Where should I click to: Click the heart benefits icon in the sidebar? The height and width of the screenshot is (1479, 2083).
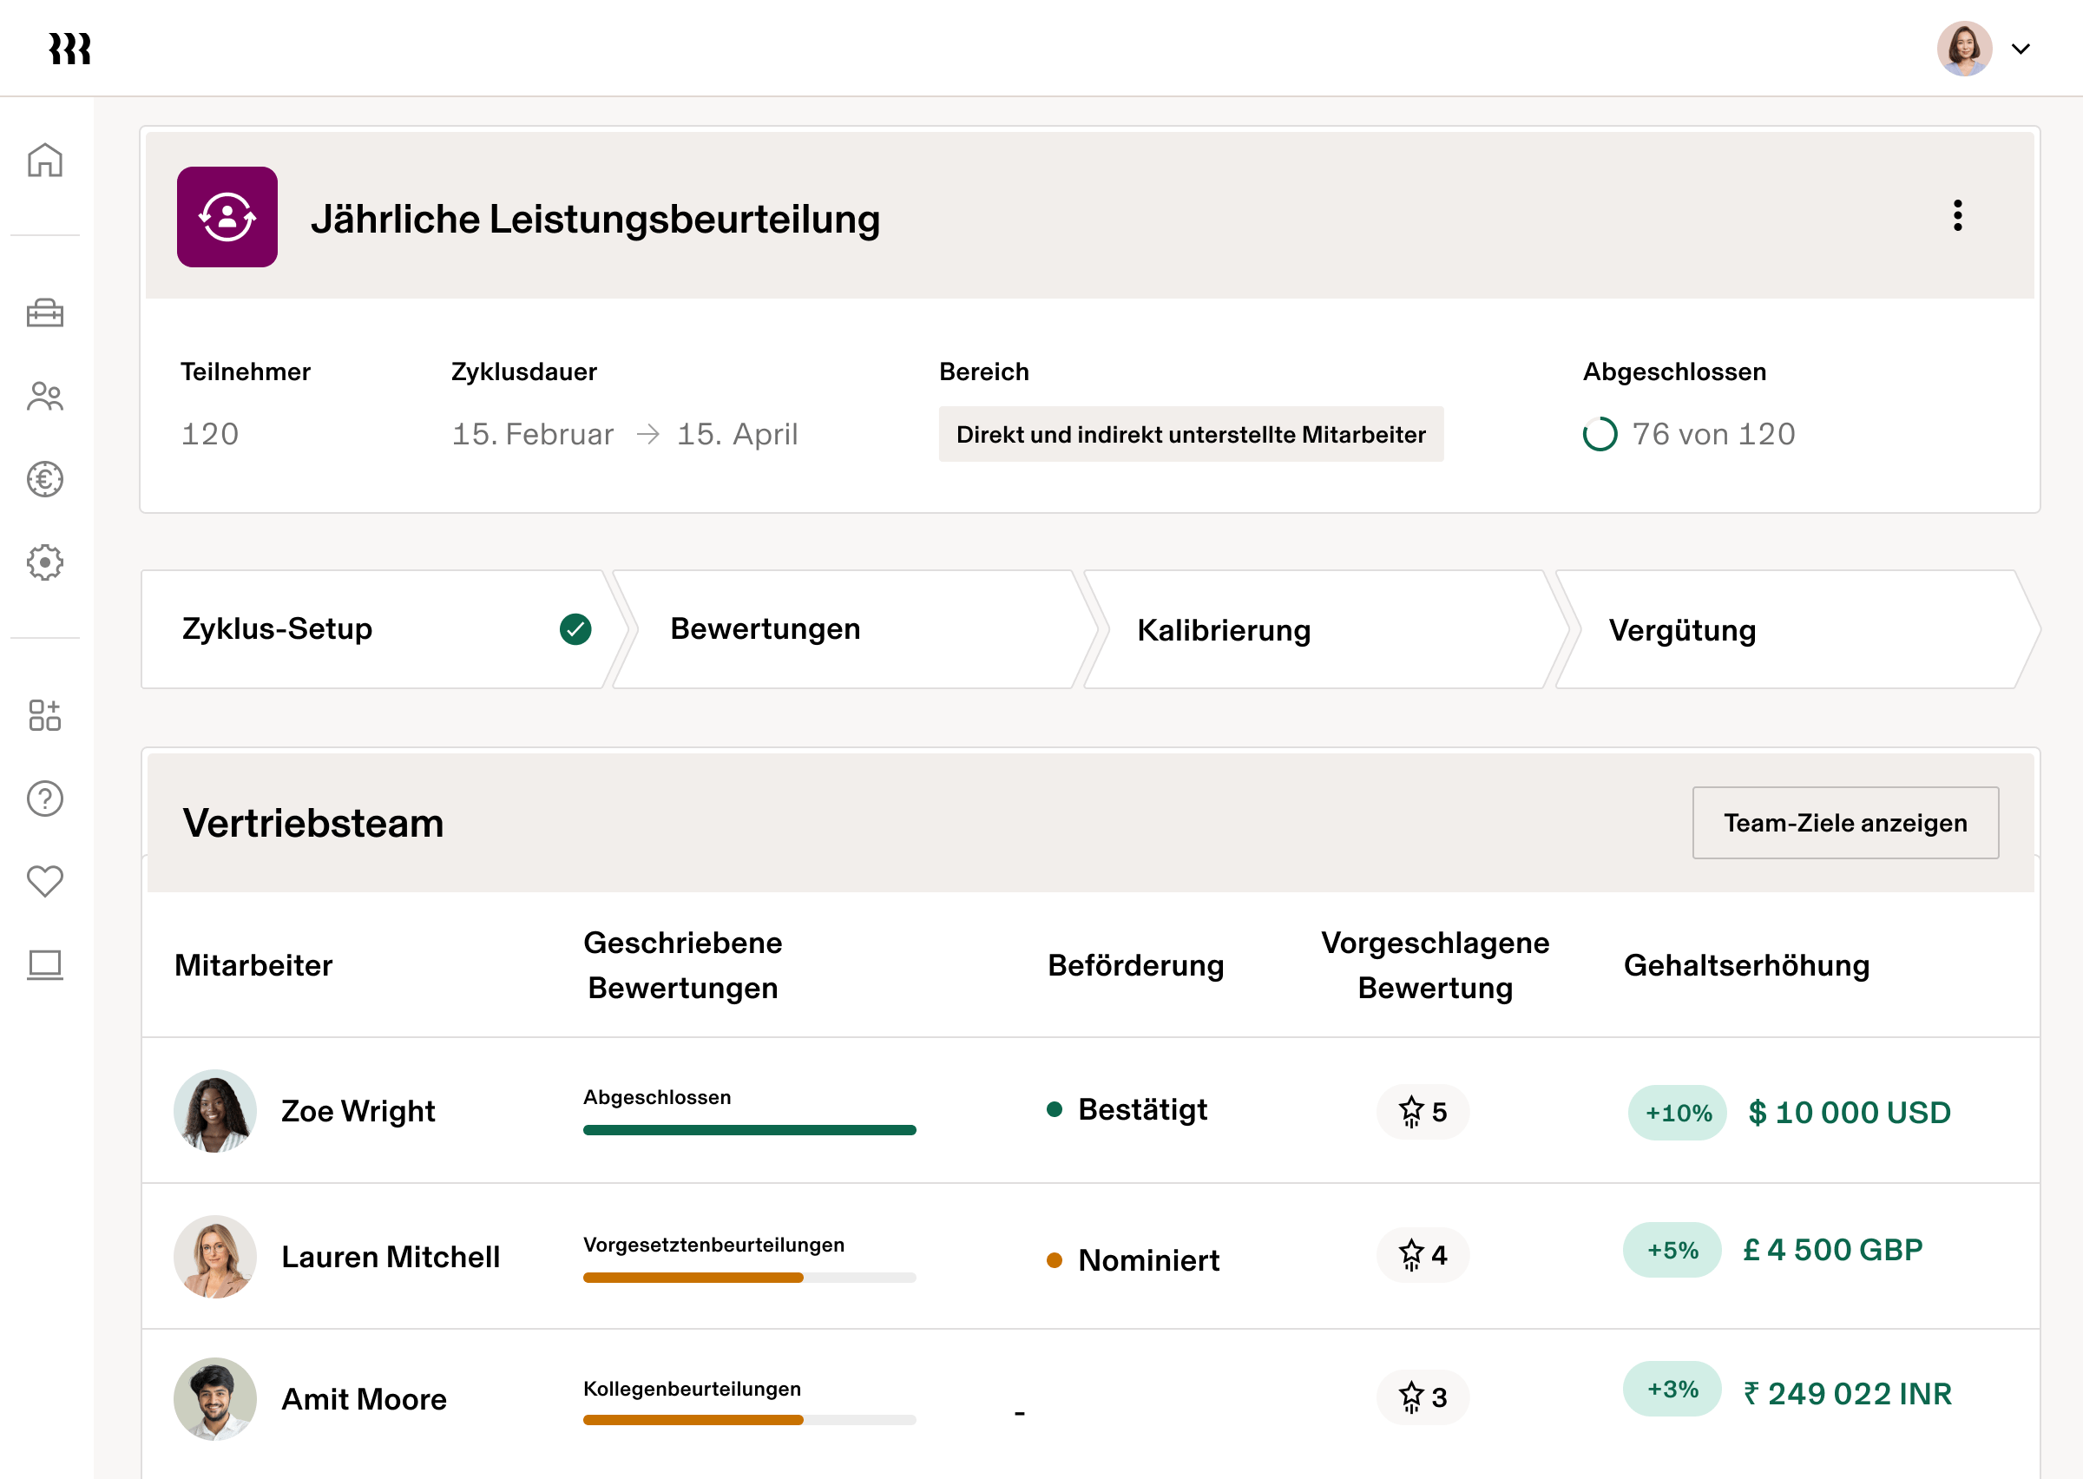point(44,880)
